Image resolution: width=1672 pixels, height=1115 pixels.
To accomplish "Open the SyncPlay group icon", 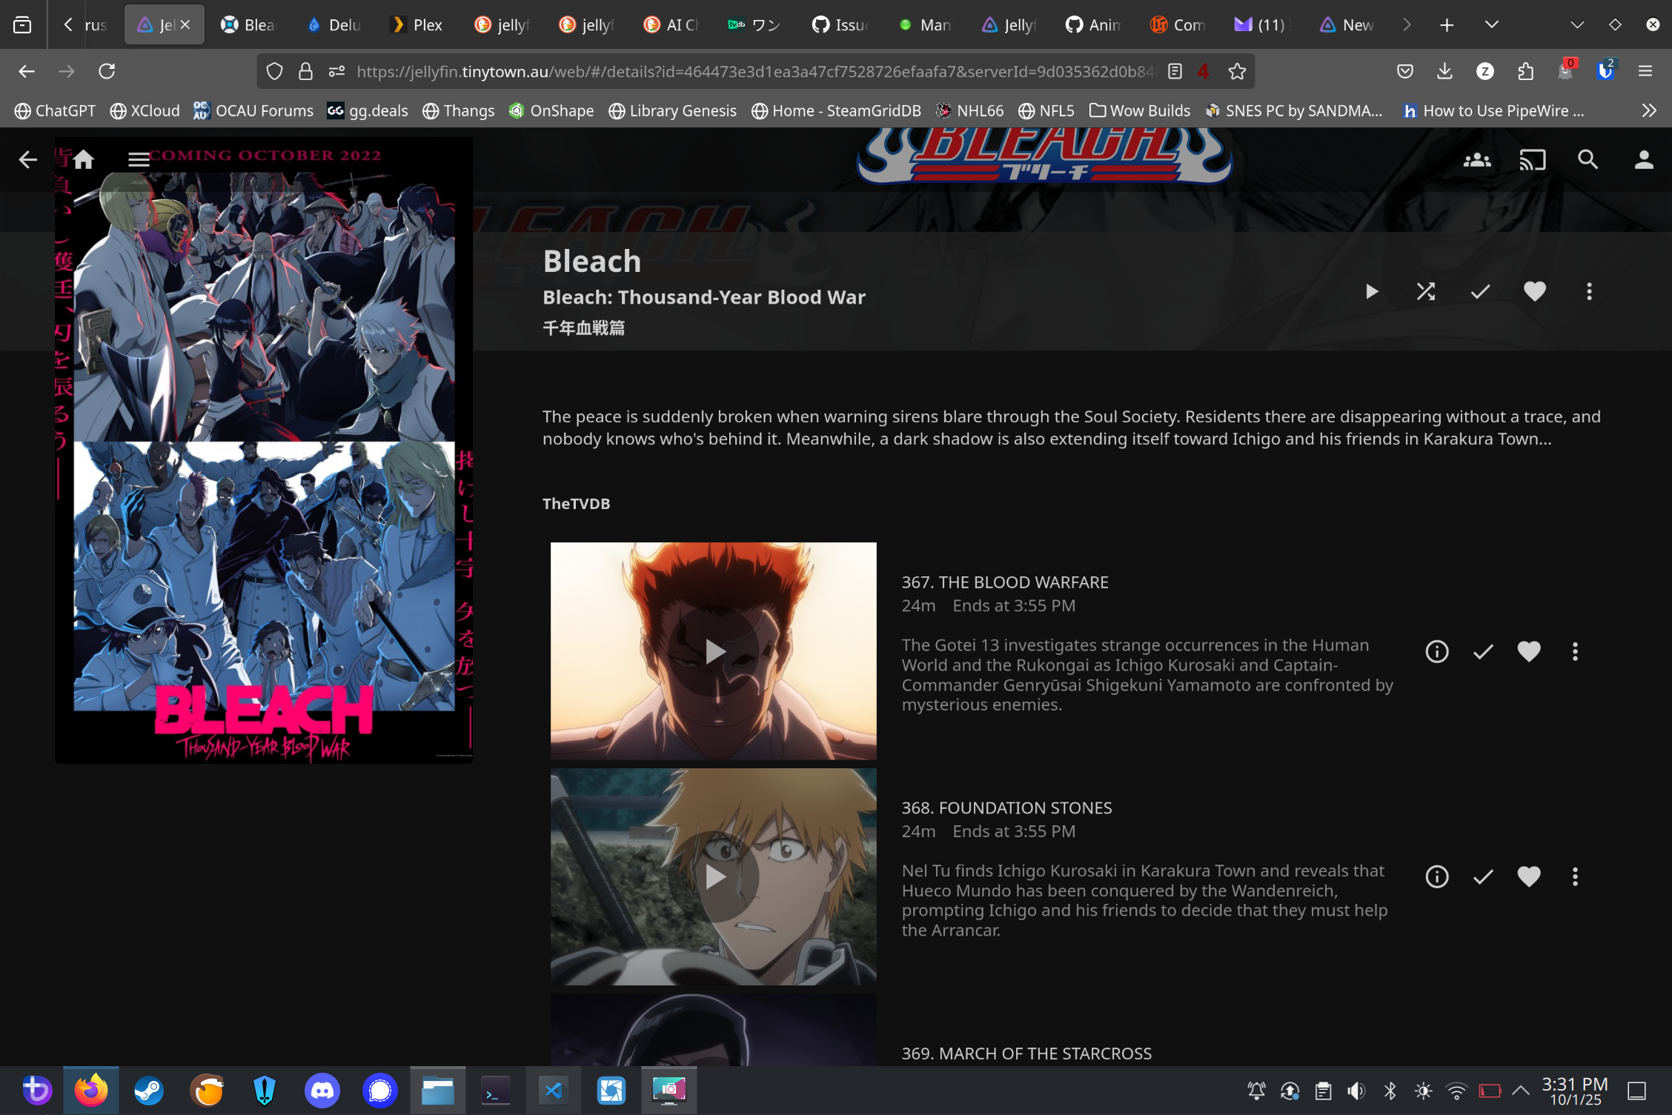I will (1476, 159).
